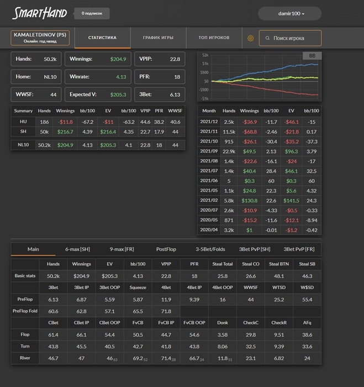Click the Winrate 4.13 stat box
This screenshot has height=387, width=364.
pos(98,77)
